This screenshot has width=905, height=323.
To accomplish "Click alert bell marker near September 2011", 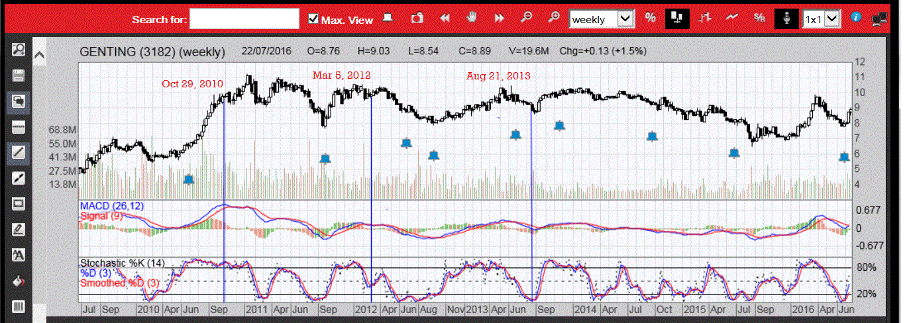I will (x=325, y=158).
